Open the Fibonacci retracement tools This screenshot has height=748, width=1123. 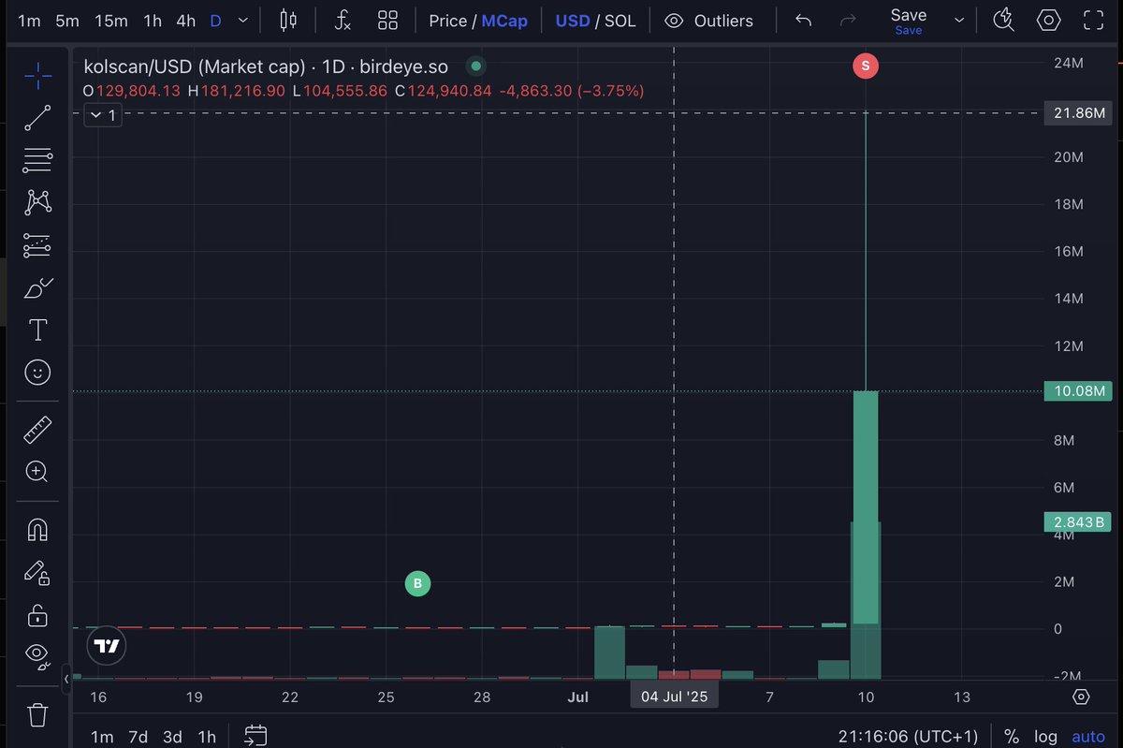click(37, 160)
